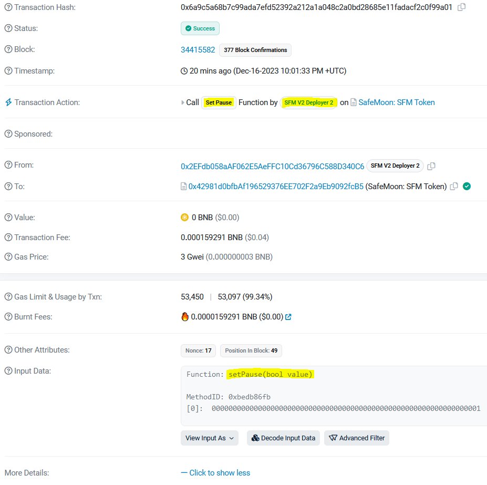Screen dimensions: 487x485
Task: Click the 0.000159291 BNB transaction fee
Action: click(x=212, y=238)
